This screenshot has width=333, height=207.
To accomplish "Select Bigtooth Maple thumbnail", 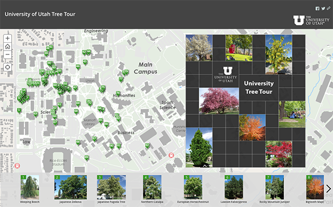I will click(315, 187).
